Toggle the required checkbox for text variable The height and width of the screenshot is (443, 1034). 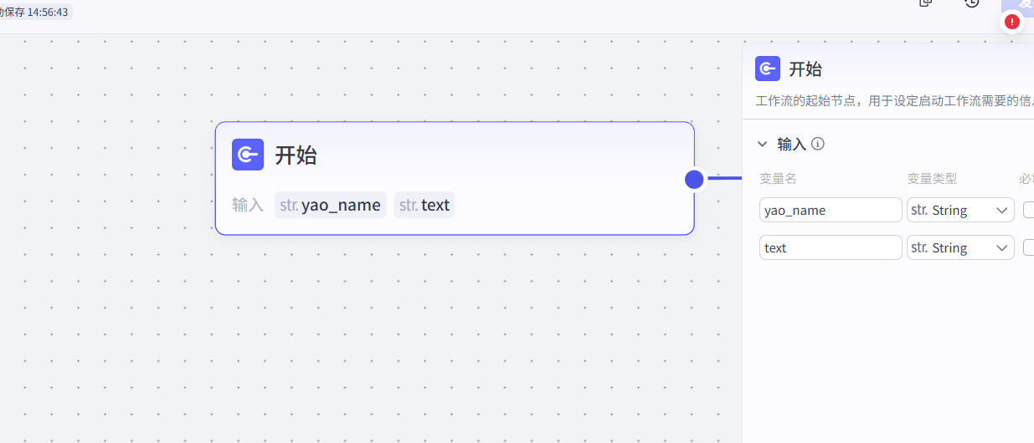[x=1029, y=247]
